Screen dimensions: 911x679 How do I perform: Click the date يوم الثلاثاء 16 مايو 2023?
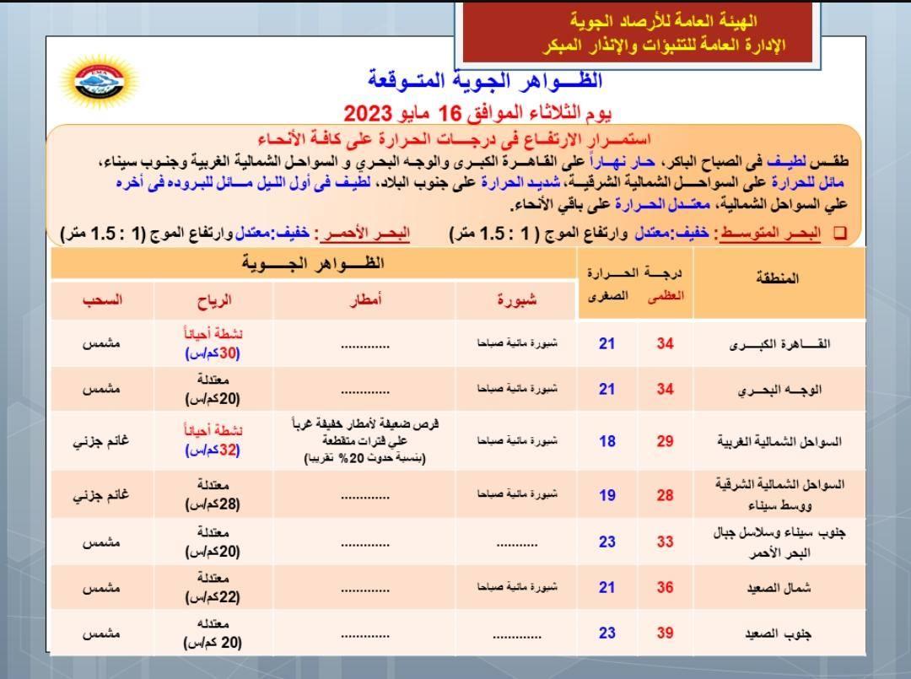click(x=478, y=112)
